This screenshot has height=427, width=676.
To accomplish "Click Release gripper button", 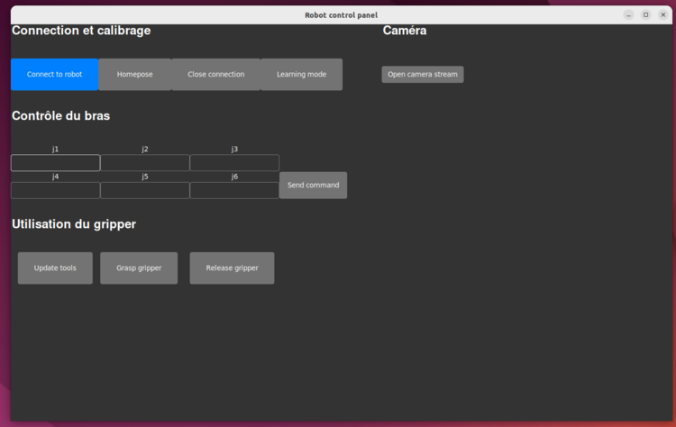I will coord(232,268).
